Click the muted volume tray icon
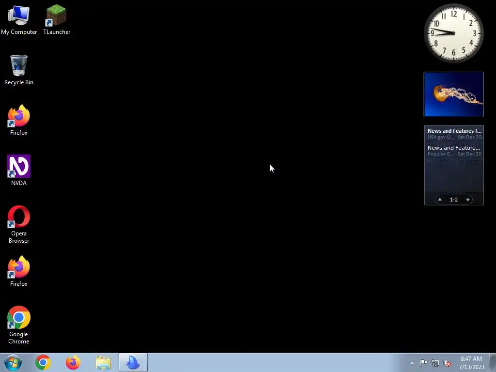 pos(447,363)
